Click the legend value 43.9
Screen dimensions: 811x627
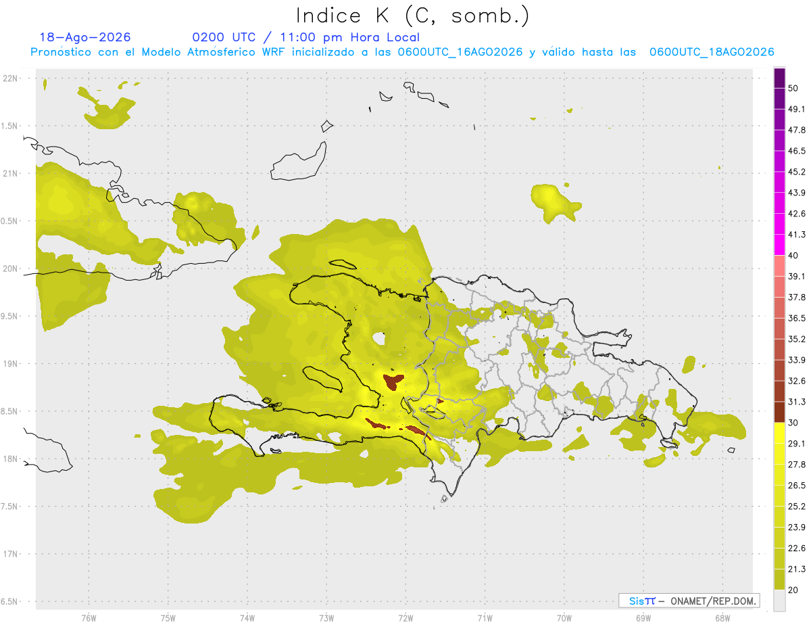(x=797, y=193)
